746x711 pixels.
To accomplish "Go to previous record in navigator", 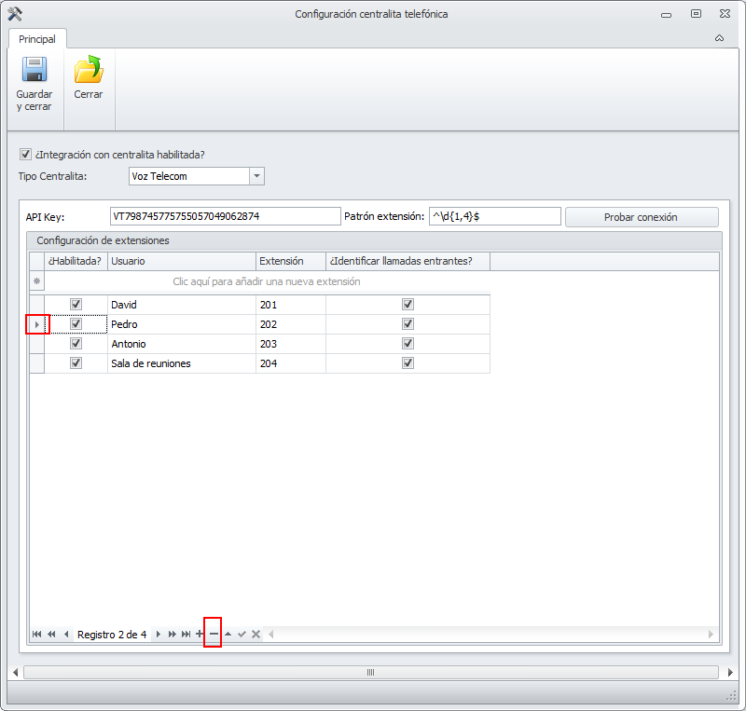I will 66,635.
